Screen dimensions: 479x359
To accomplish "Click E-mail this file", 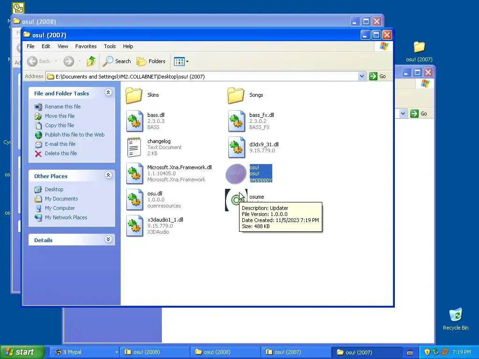I will click(x=55, y=144).
